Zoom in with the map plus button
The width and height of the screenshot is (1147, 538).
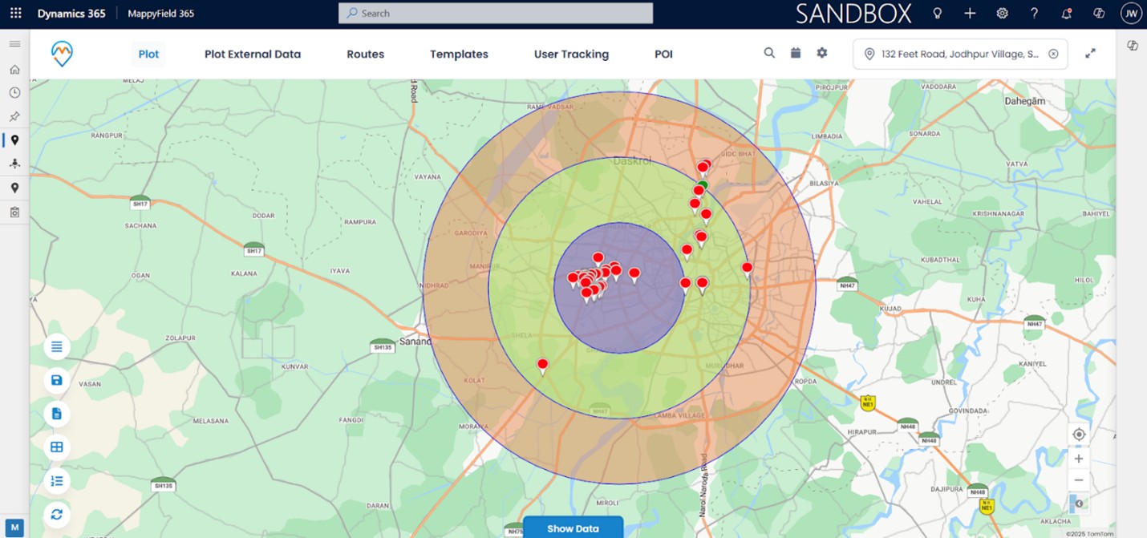tap(1079, 459)
